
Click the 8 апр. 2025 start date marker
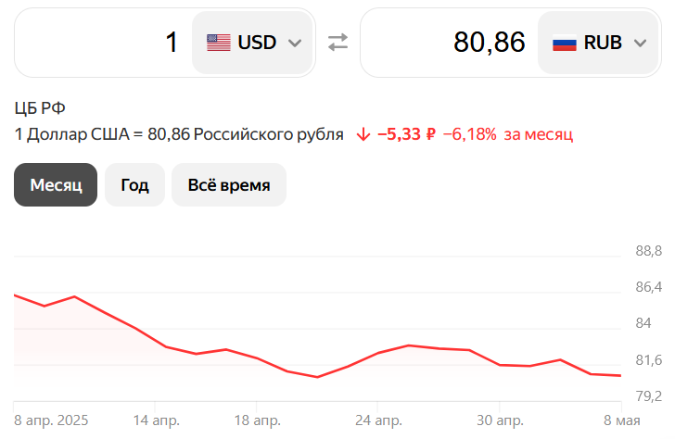point(51,420)
